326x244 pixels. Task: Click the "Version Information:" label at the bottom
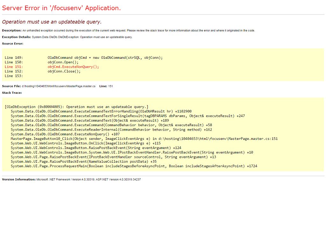coord(19,180)
